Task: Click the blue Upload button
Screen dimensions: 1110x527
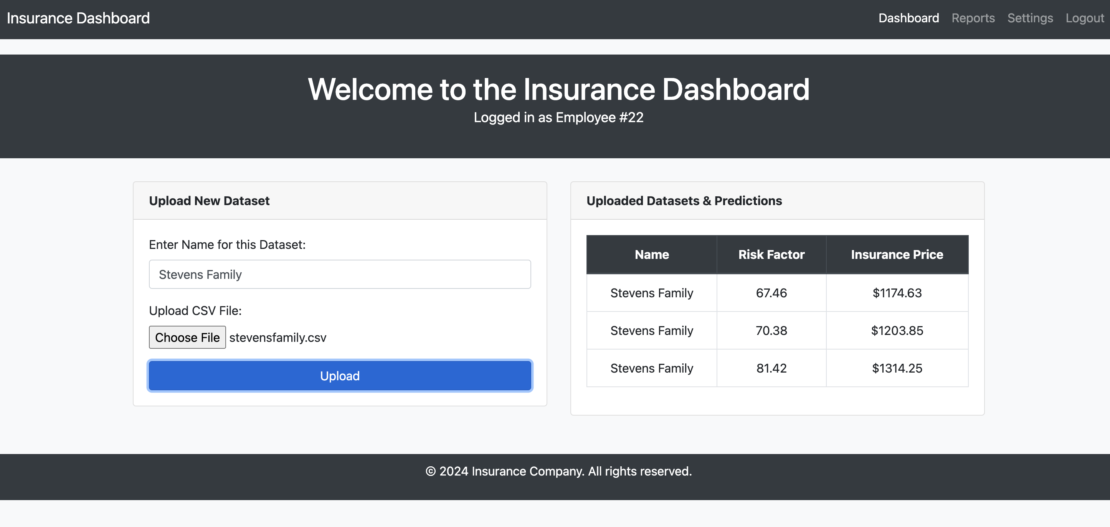Action: point(340,376)
